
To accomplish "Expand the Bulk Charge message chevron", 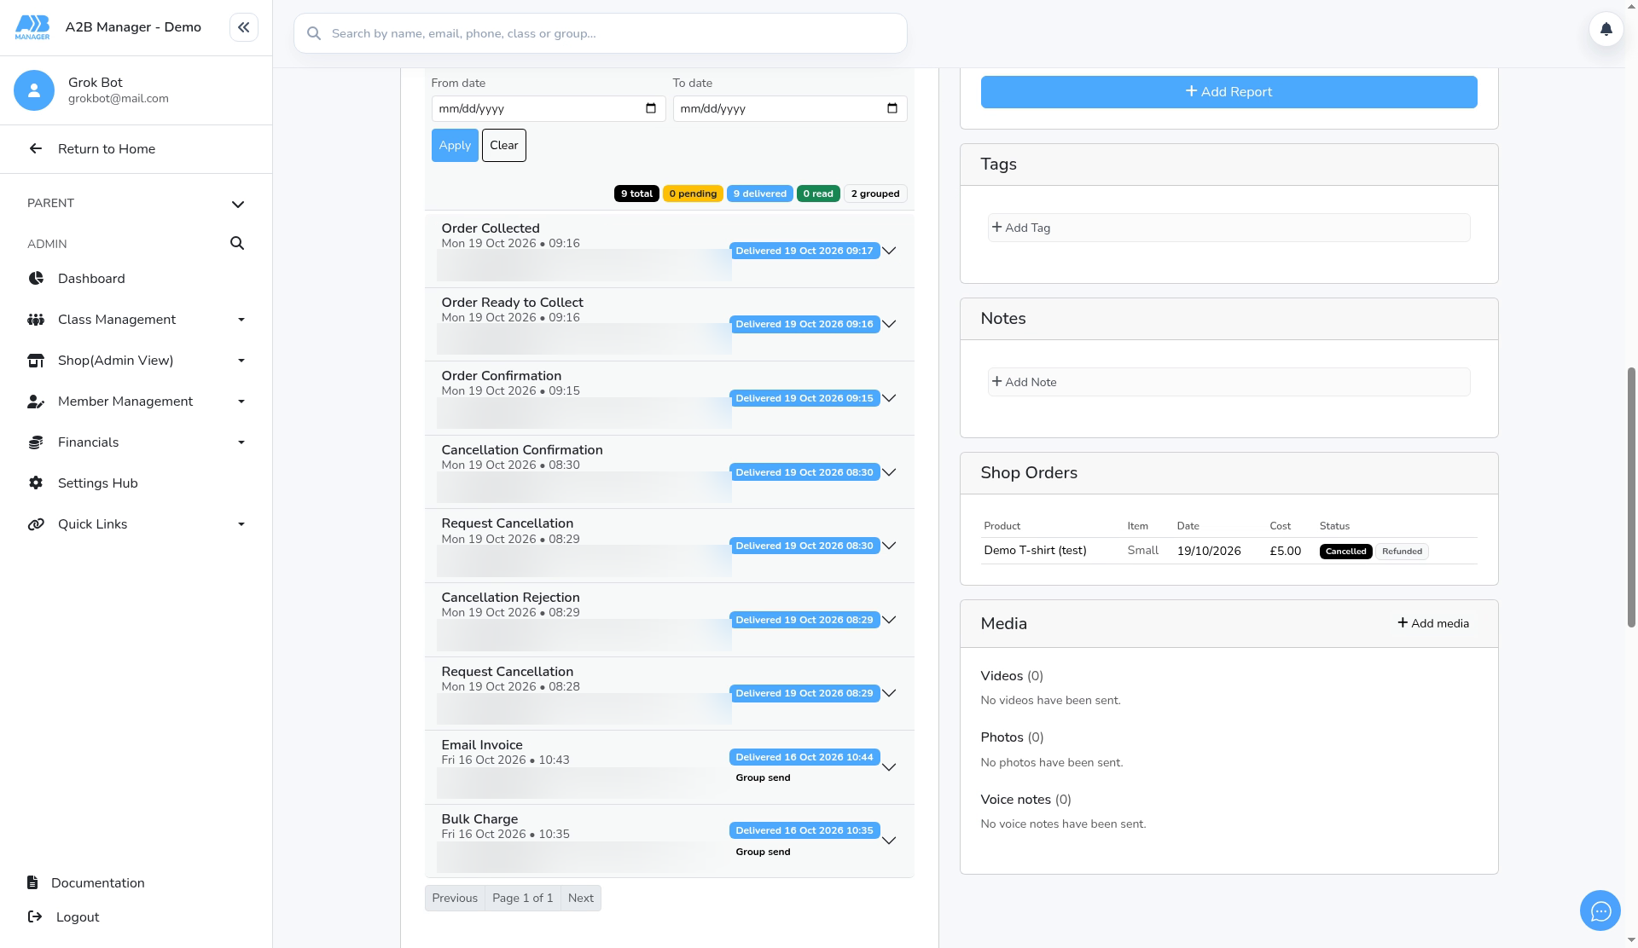I will coord(889,841).
